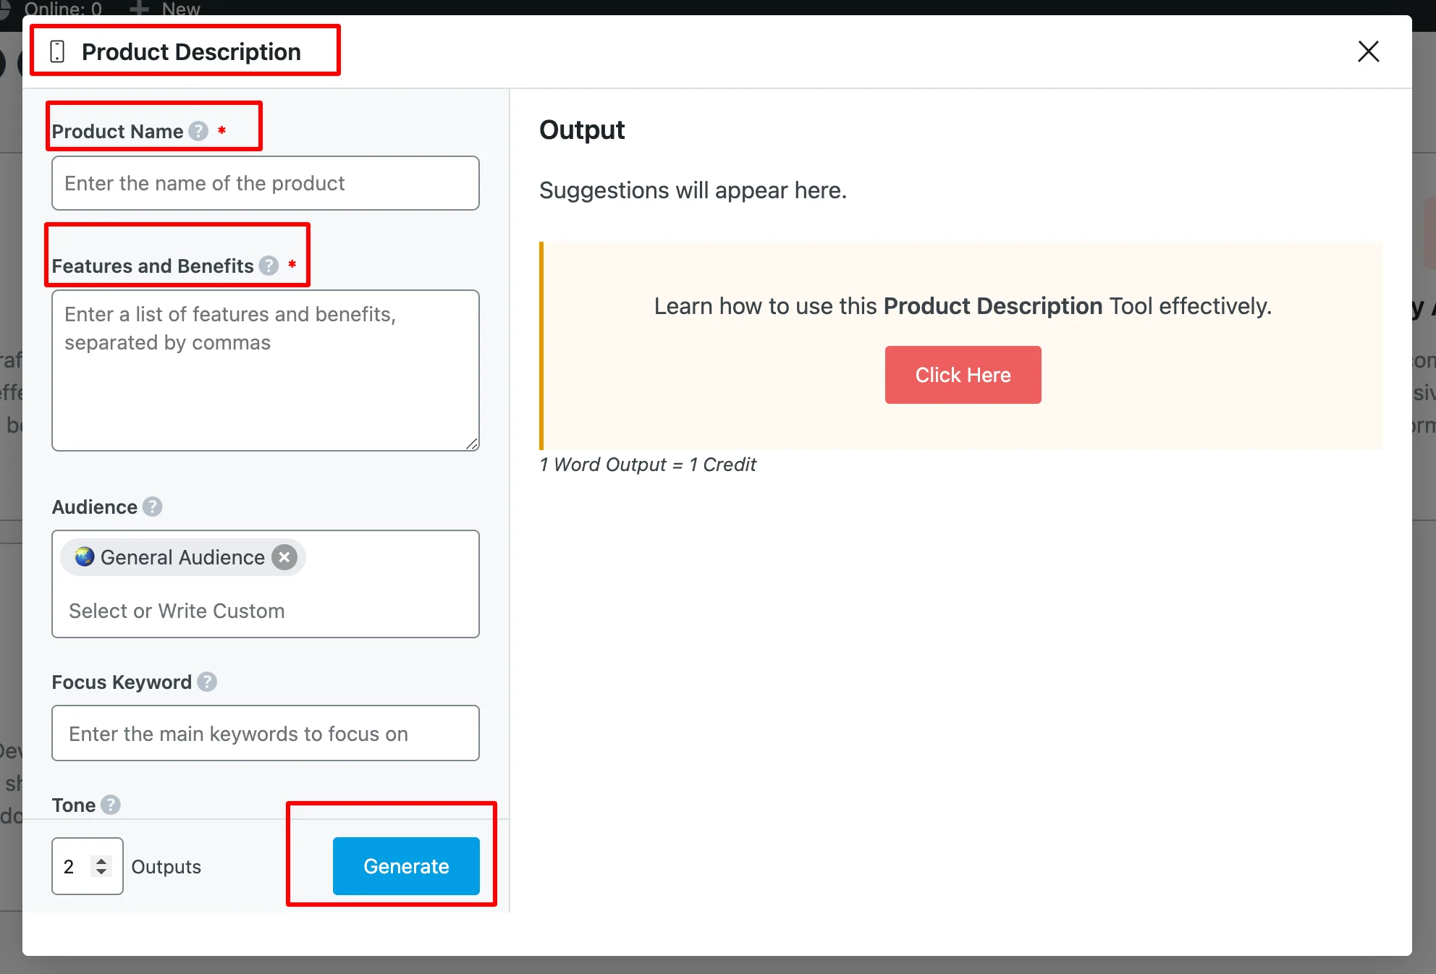Click the Tone help question mark icon
The width and height of the screenshot is (1436, 974).
(x=110, y=805)
